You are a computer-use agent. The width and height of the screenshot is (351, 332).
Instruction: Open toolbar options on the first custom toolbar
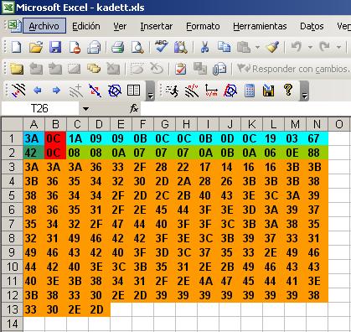150,91
